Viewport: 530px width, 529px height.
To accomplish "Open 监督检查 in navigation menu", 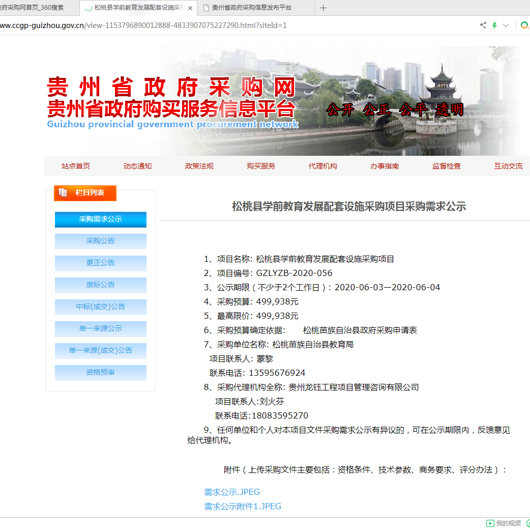I will click(x=447, y=166).
